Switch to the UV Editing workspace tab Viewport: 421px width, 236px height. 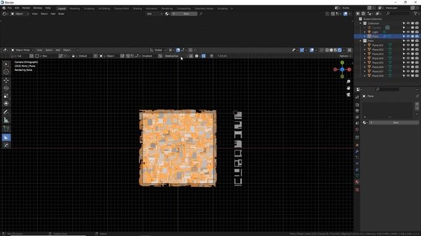[104, 9]
